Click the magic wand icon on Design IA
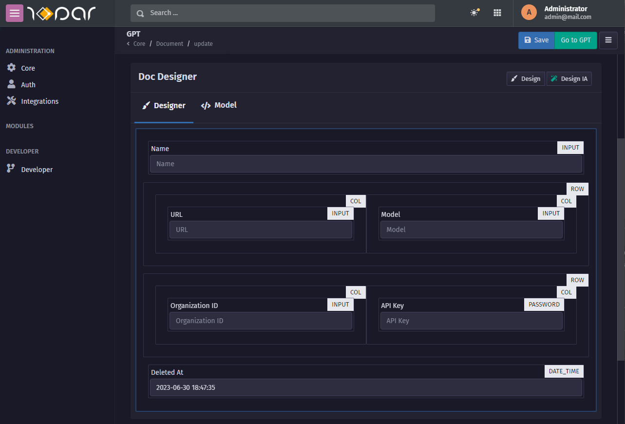This screenshot has height=424, width=625. point(555,78)
